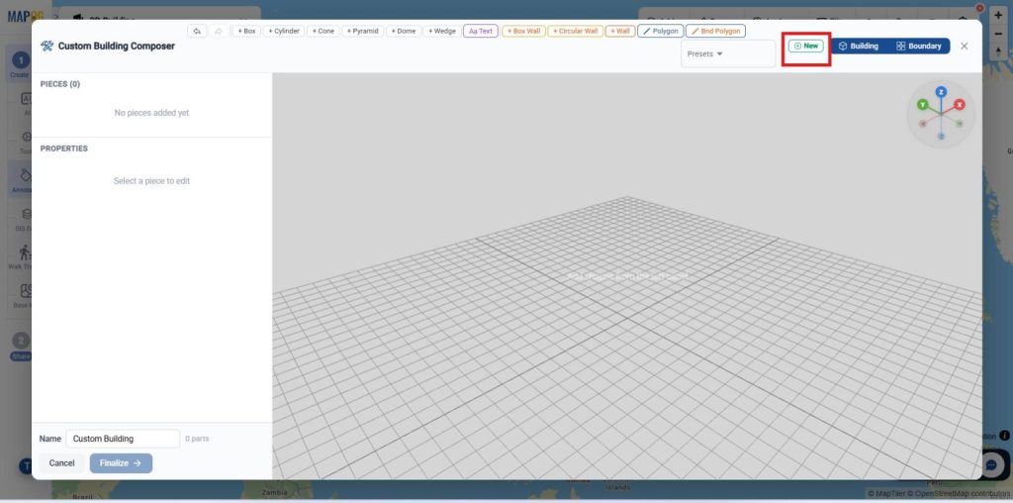Click the Cancel button
Image resolution: width=1013 pixels, height=503 pixels.
[62, 463]
